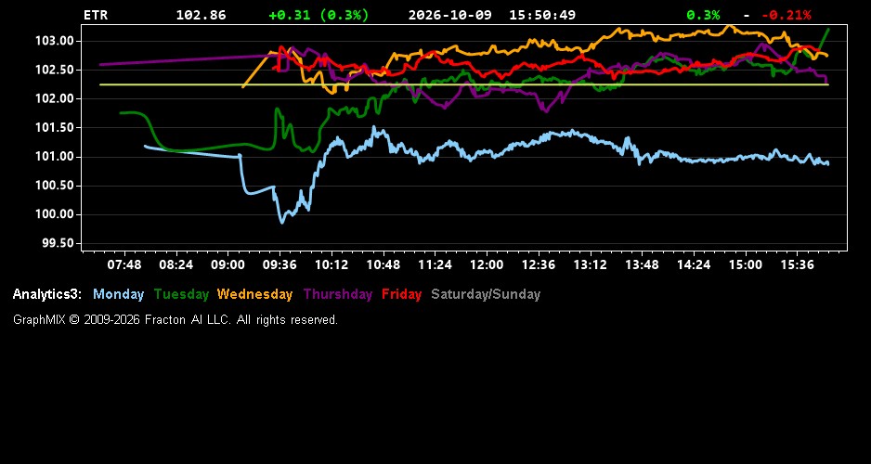Click the 15:50:49 timestamp
Screen dimensions: 871x464
click(542, 15)
